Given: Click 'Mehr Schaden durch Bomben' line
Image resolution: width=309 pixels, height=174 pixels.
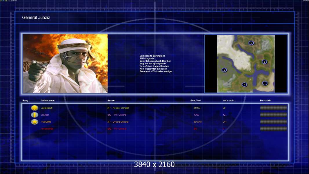Looking at the screenshot, I should click(155, 61).
